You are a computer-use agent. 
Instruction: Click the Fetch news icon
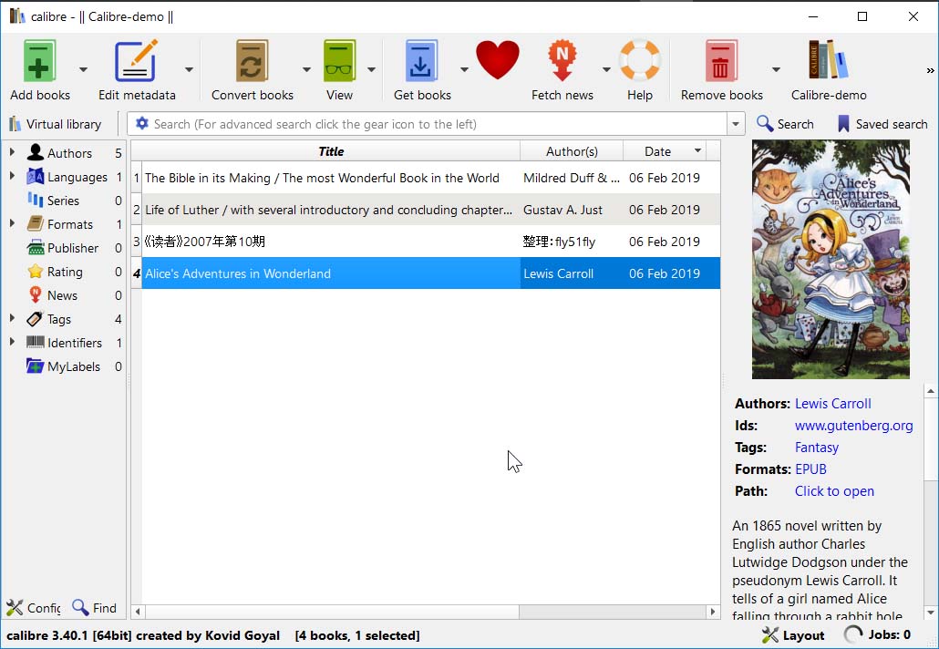pos(562,60)
